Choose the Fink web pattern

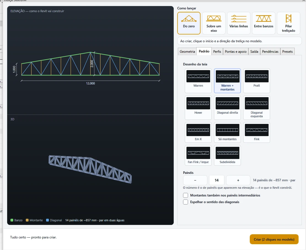coord(257,132)
